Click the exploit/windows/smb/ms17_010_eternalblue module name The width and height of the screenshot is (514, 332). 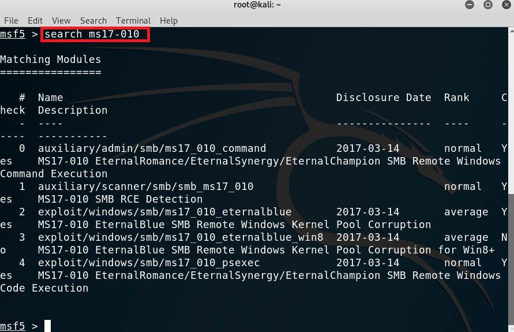click(164, 212)
